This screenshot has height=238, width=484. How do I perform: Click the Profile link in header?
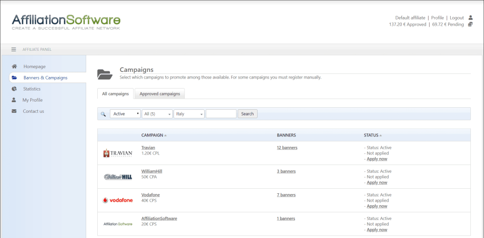point(438,18)
